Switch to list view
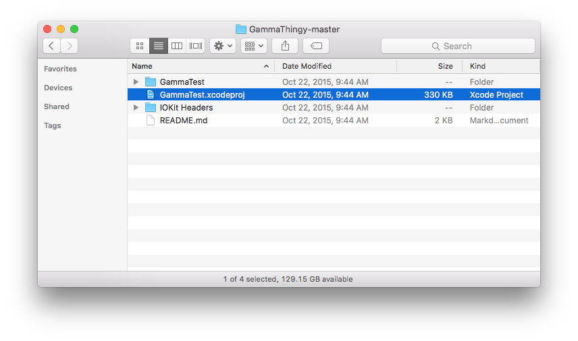 click(x=159, y=46)
